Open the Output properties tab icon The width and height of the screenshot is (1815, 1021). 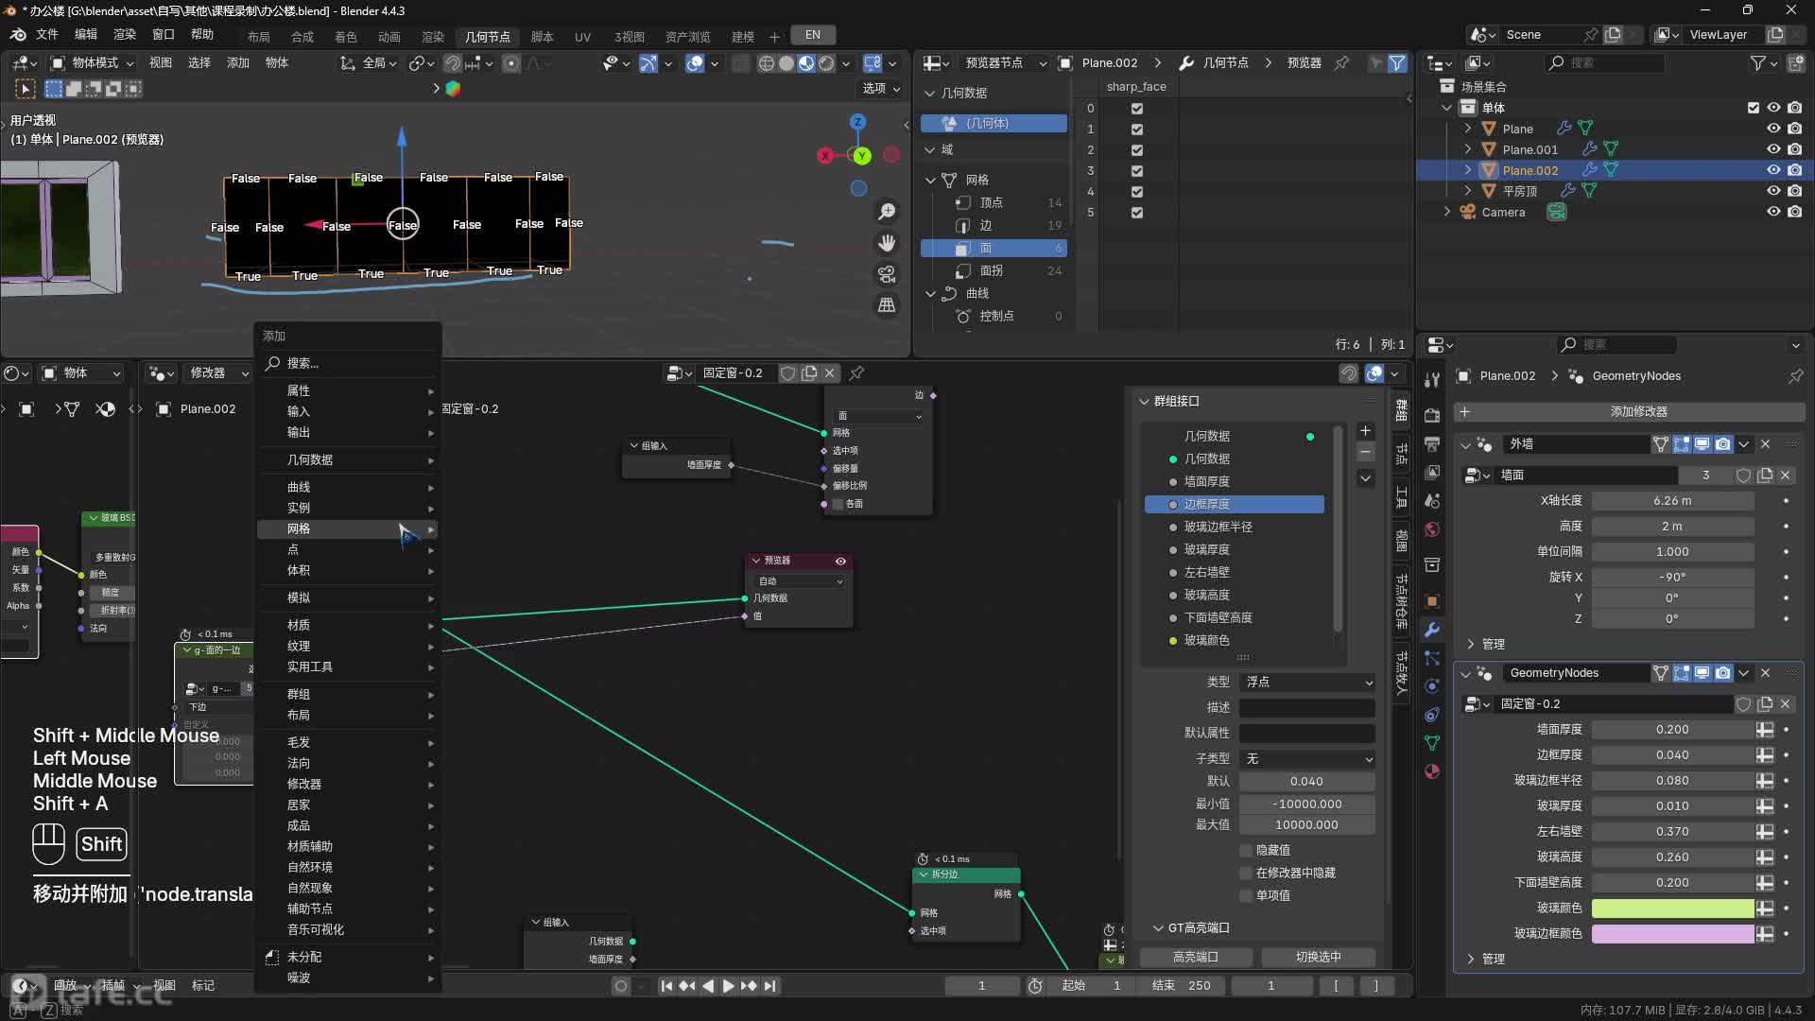[x=1432, y=444]
